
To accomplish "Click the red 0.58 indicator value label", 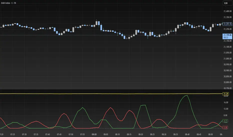I will tap(226, 128).
